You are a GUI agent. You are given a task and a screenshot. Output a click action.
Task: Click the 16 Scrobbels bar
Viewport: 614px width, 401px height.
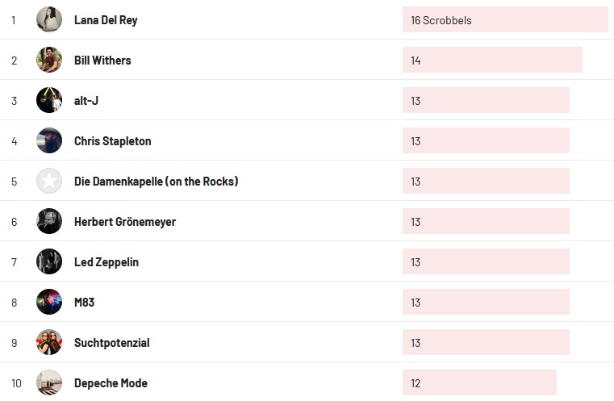click(x=504, y=20)
